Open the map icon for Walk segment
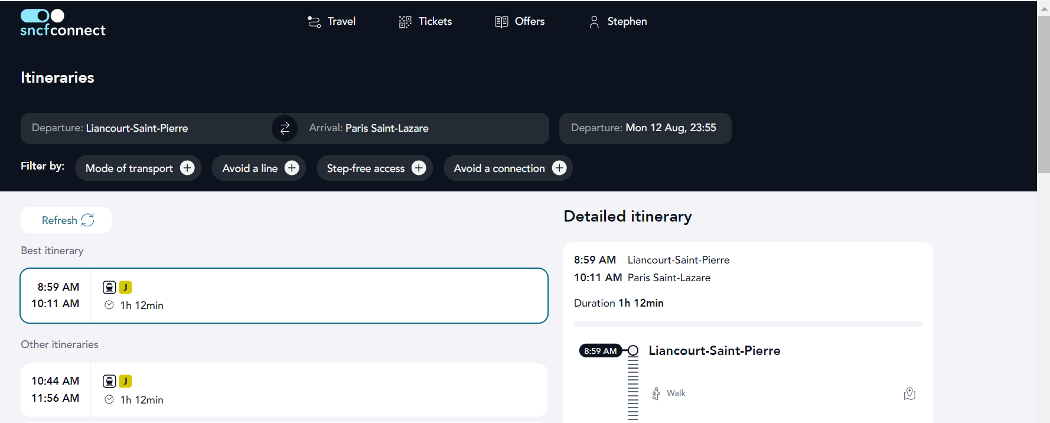Image resolution: width=1050 pixels, height=423 pixels. coord(909,393)
